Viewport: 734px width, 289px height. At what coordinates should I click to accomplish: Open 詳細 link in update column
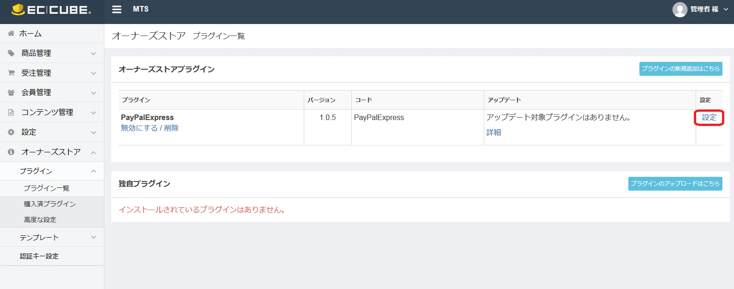point(494,132)
